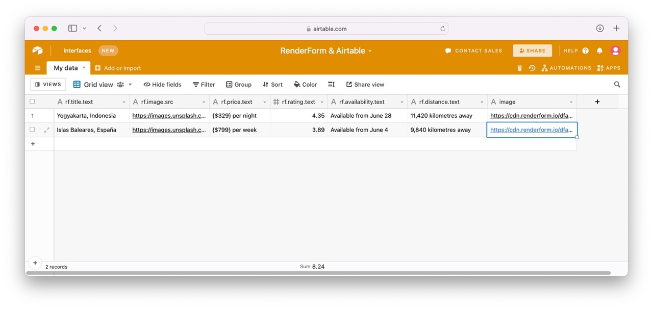Click Add or import
This screenshot has width=653, height=309.
(118, 68)
